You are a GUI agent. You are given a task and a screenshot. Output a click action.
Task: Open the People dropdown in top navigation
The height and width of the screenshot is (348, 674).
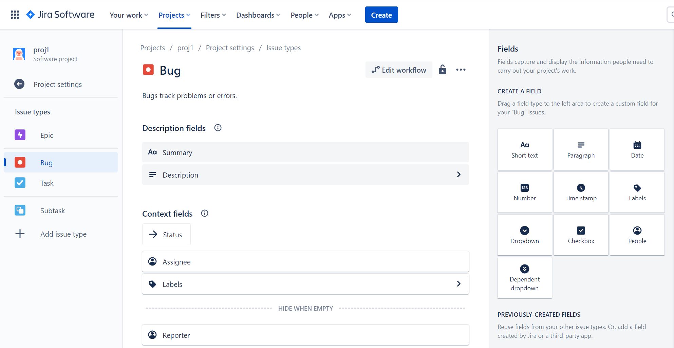coord(304,15)
